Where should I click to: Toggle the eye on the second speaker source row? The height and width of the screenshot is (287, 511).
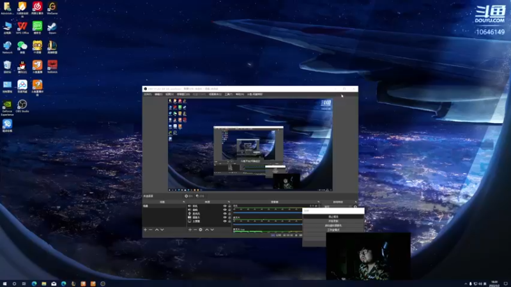click(225, 210)
